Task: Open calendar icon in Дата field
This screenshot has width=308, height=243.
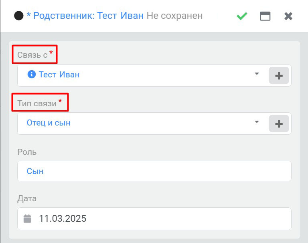Action: tap(27, 219)
